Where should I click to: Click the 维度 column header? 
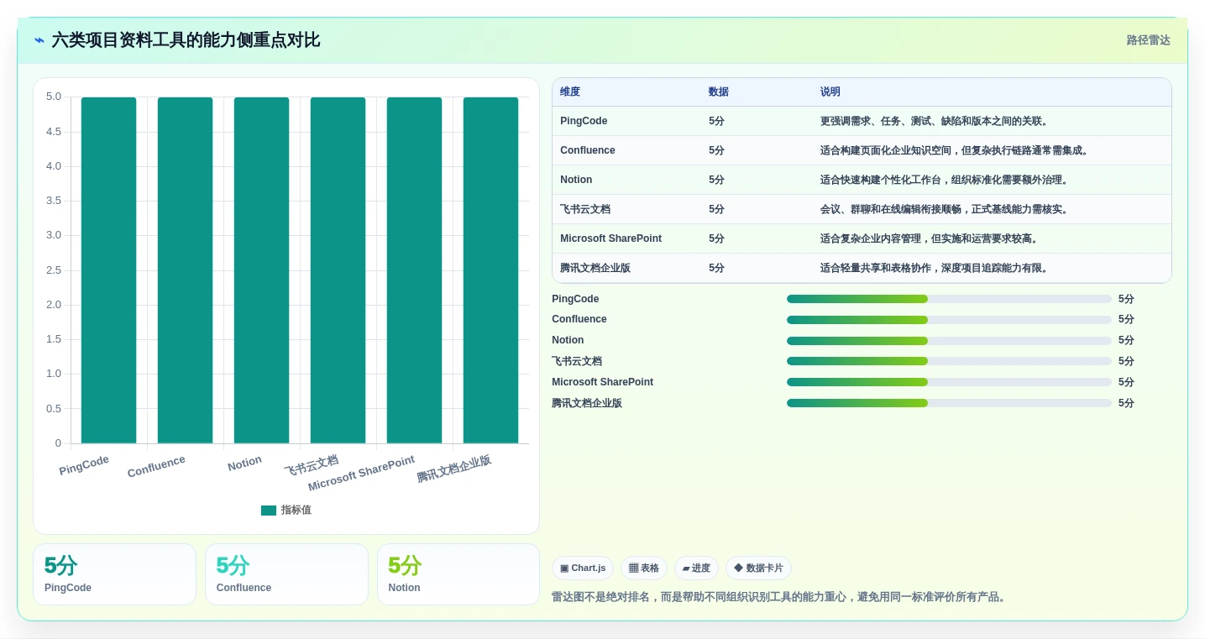tap(570, 92)
